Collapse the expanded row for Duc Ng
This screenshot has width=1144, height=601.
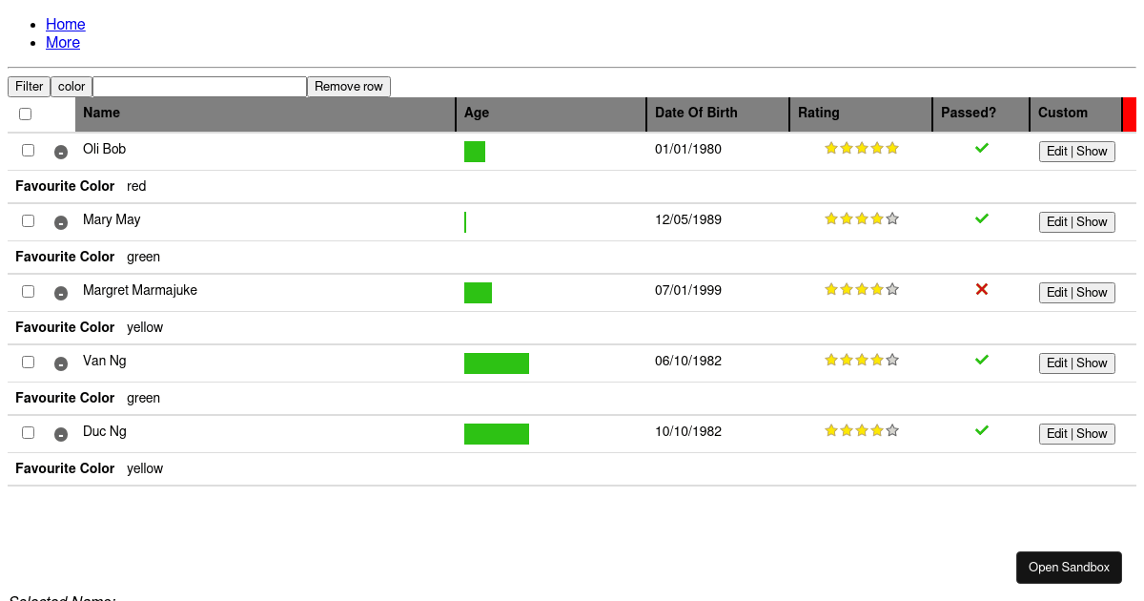click(61, 434)
